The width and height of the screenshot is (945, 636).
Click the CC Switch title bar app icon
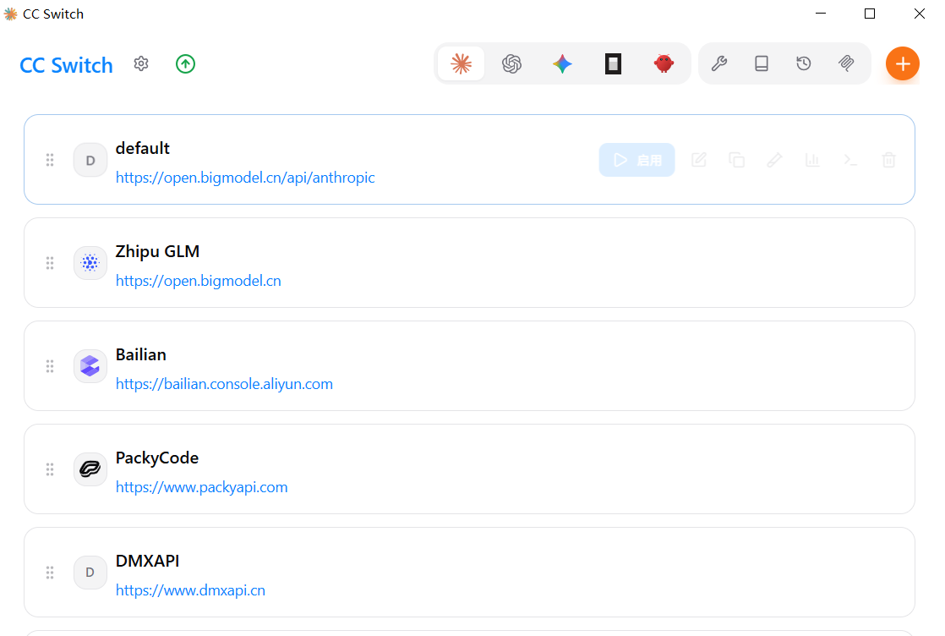coord(10,14)
